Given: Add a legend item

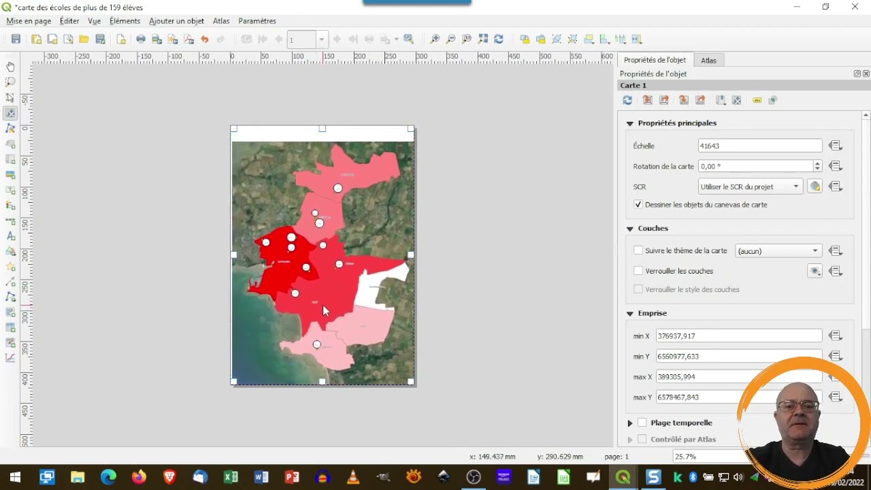Looking at the screenshot, I should pyautogui.click(x=10, y=206).
